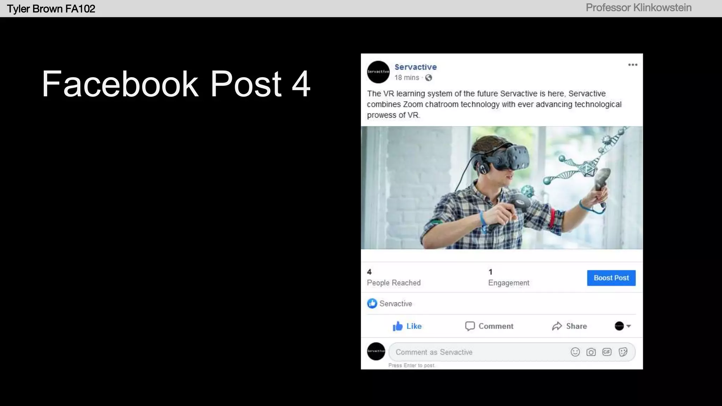Viewport: 722px width, 406px height.
Task: Click the 18 mins timestamp
Action: [406, 78]
